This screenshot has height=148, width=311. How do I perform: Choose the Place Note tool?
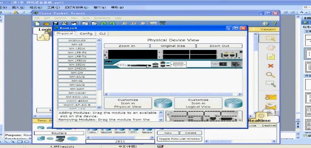271,57
